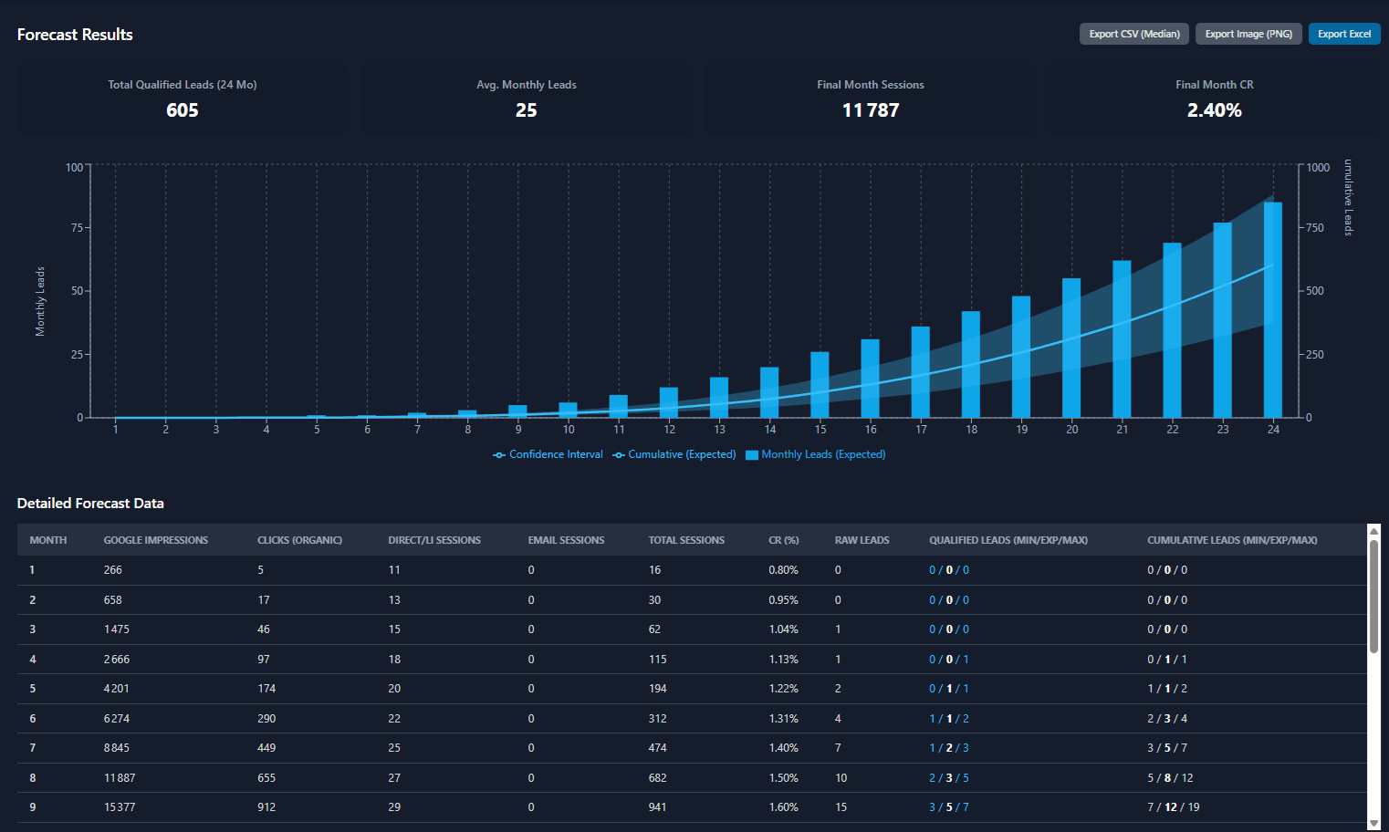Toggle the Monthly Leads (Expected) legend series
The image size is (1389, 832).
[816, 454]
